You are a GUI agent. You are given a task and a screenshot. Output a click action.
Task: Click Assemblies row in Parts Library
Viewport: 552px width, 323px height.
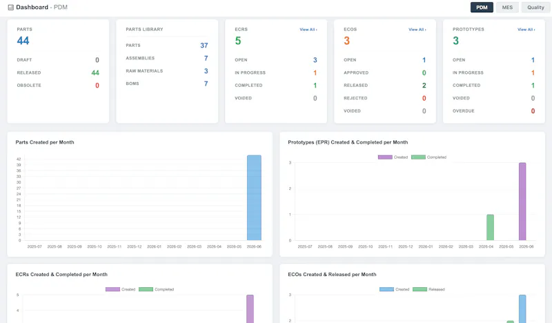167,58
